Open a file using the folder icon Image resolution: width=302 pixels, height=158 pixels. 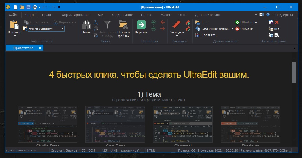coord(22,7)
